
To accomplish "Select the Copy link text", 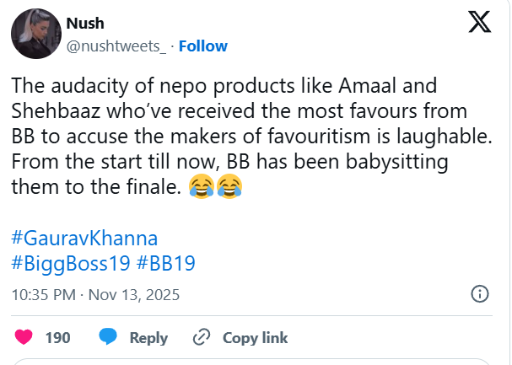I will 255,338.
